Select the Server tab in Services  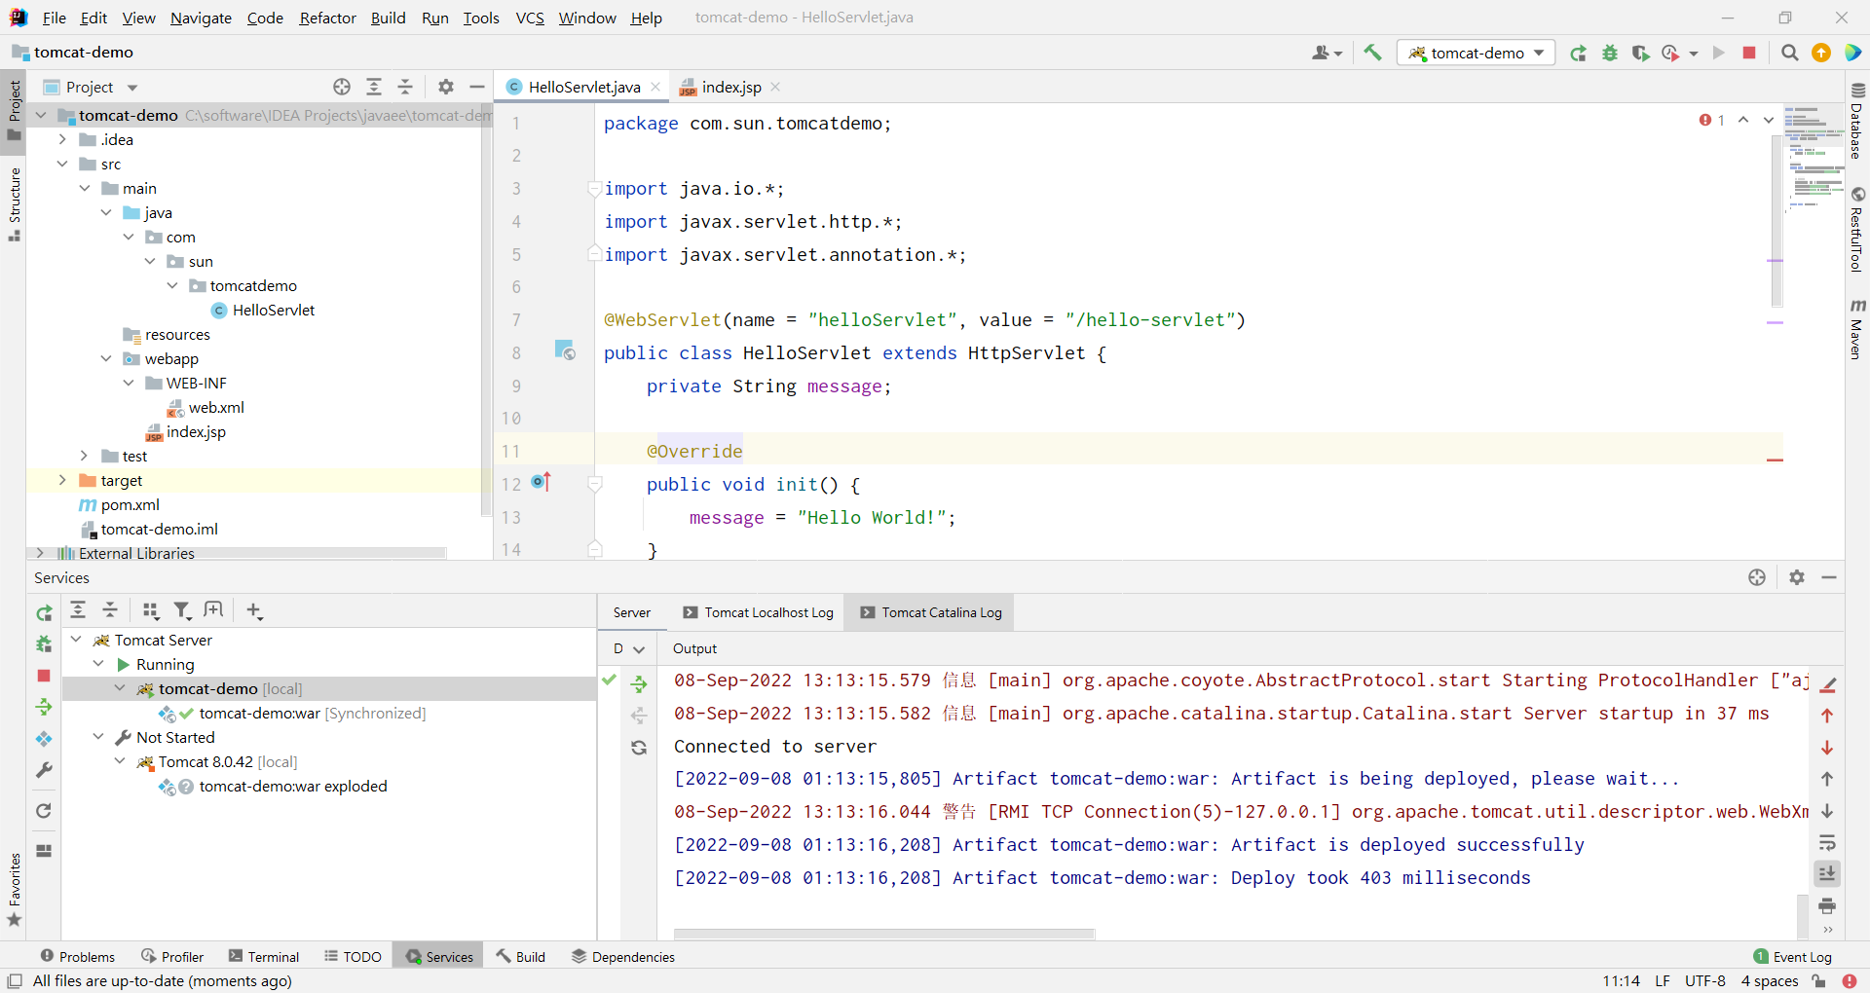[x=632, y=612]
